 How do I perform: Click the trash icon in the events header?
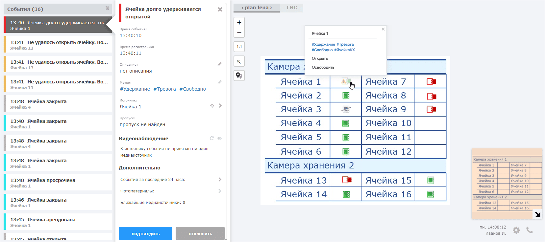pos(107,8)
